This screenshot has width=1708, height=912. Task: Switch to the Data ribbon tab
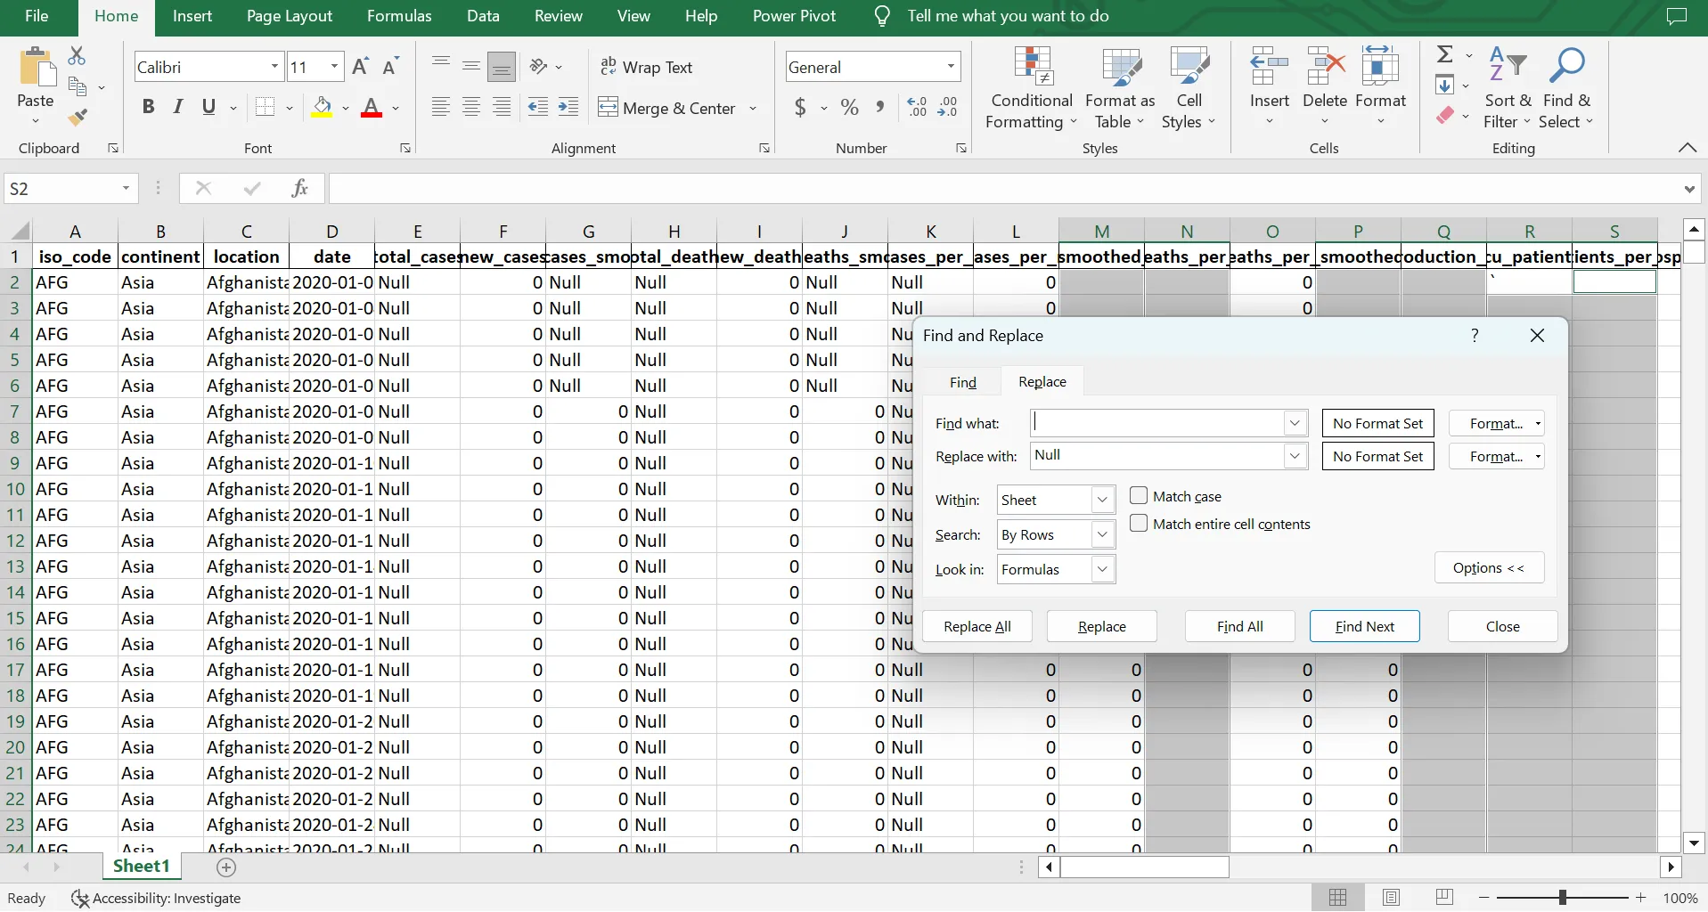[483, 16]
